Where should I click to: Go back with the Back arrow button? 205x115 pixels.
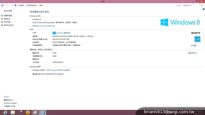pos(2,5)
